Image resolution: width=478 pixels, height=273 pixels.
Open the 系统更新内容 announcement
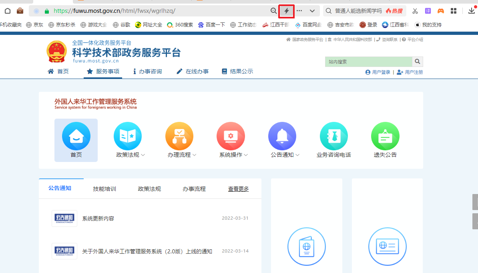tap(98, 218)
